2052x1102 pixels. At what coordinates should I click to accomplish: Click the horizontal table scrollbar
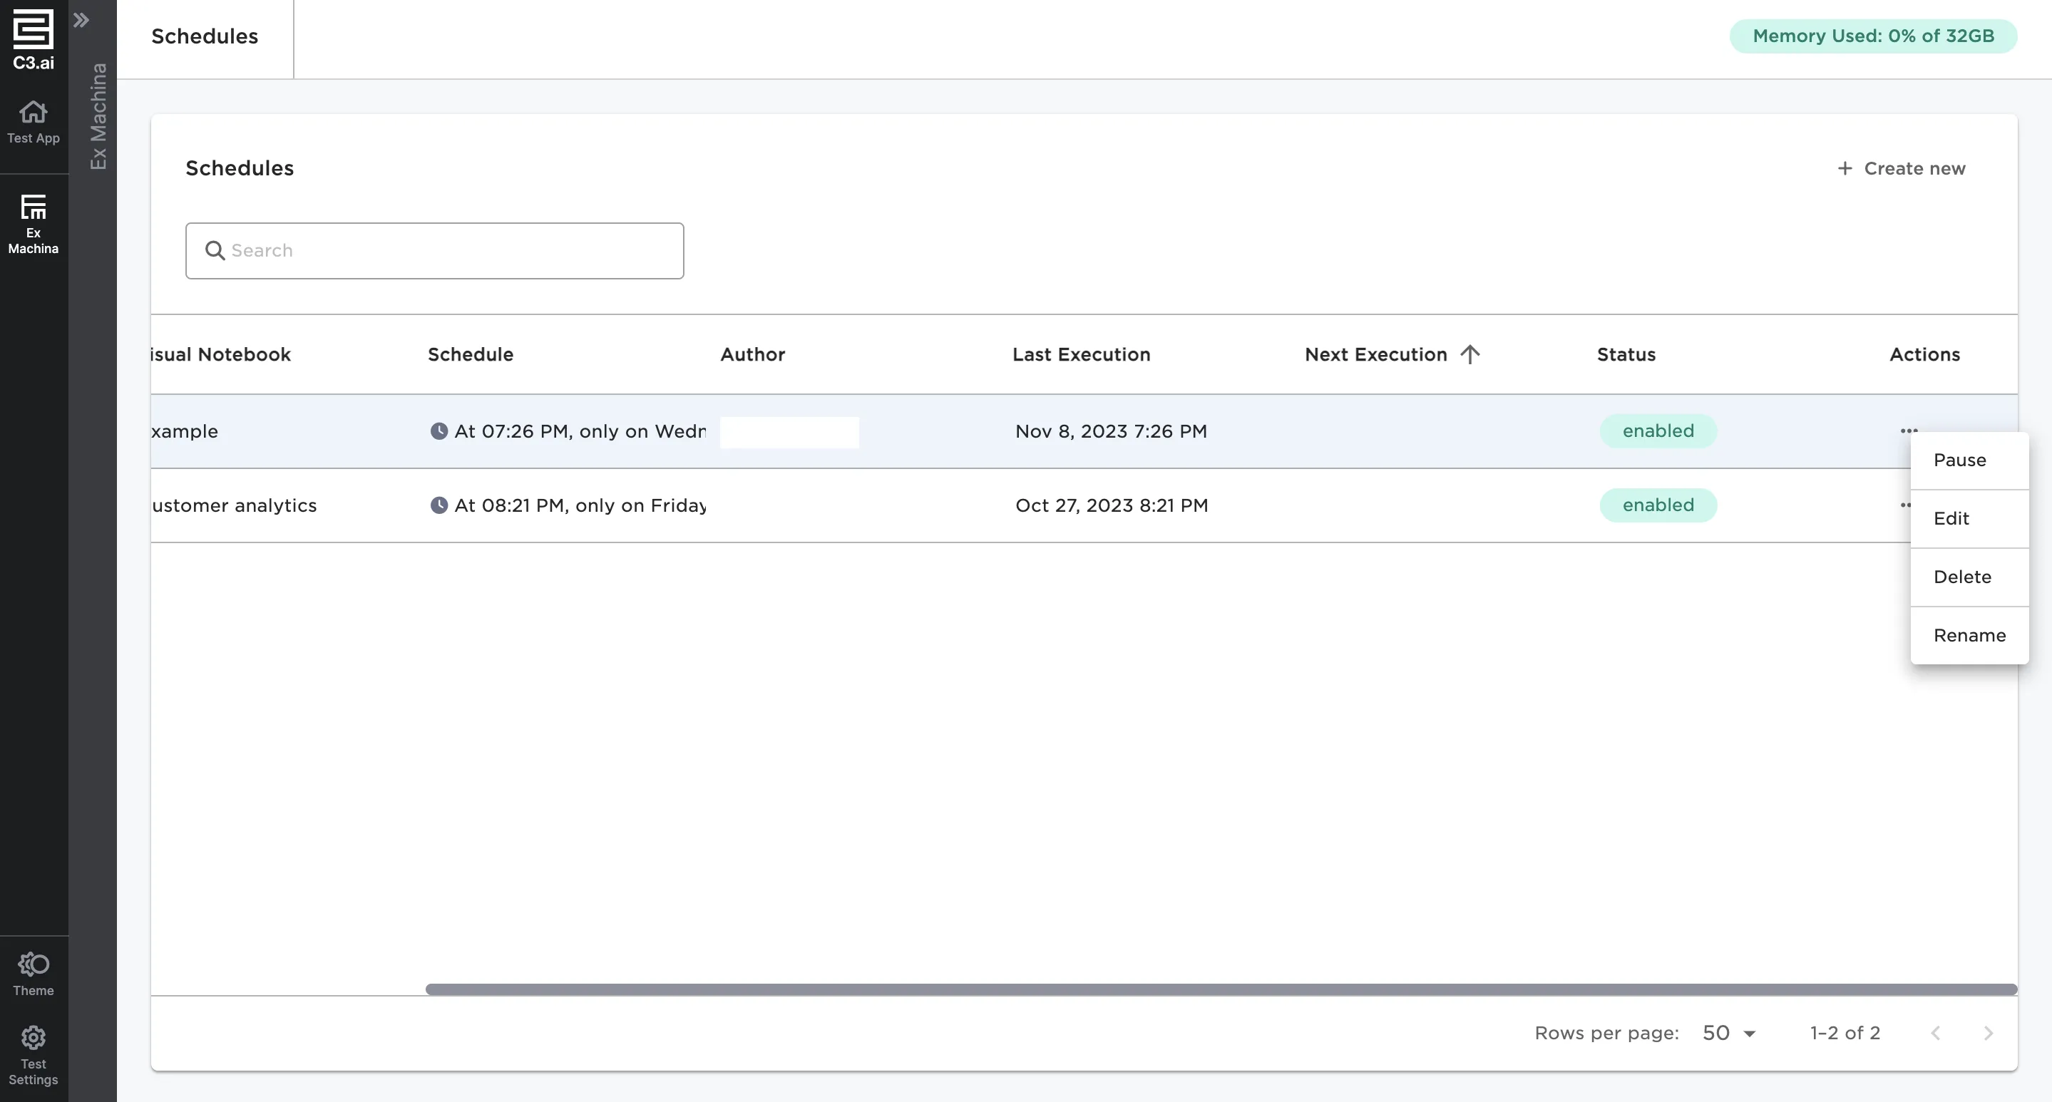pos(1221,989)
